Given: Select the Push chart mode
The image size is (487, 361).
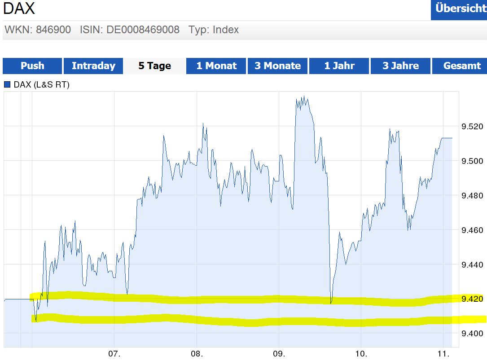Looking at the screenshot, I should click(x=31, y=66).
